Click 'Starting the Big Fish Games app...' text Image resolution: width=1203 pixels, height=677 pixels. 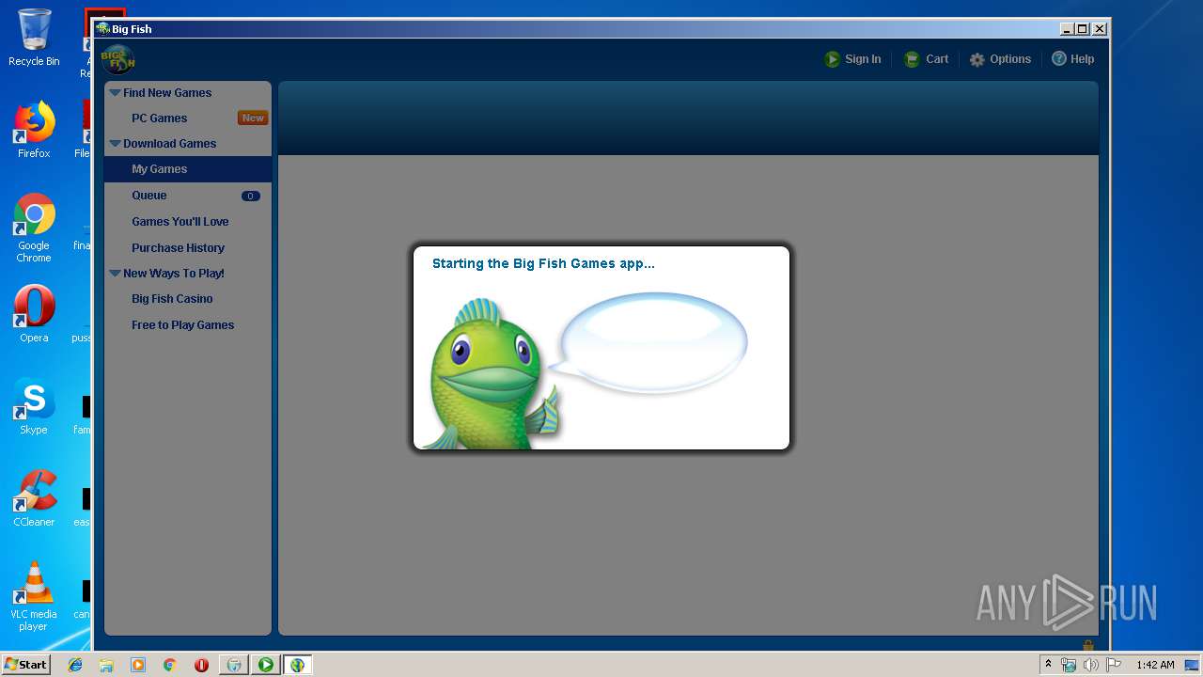(x=543, y=263)
